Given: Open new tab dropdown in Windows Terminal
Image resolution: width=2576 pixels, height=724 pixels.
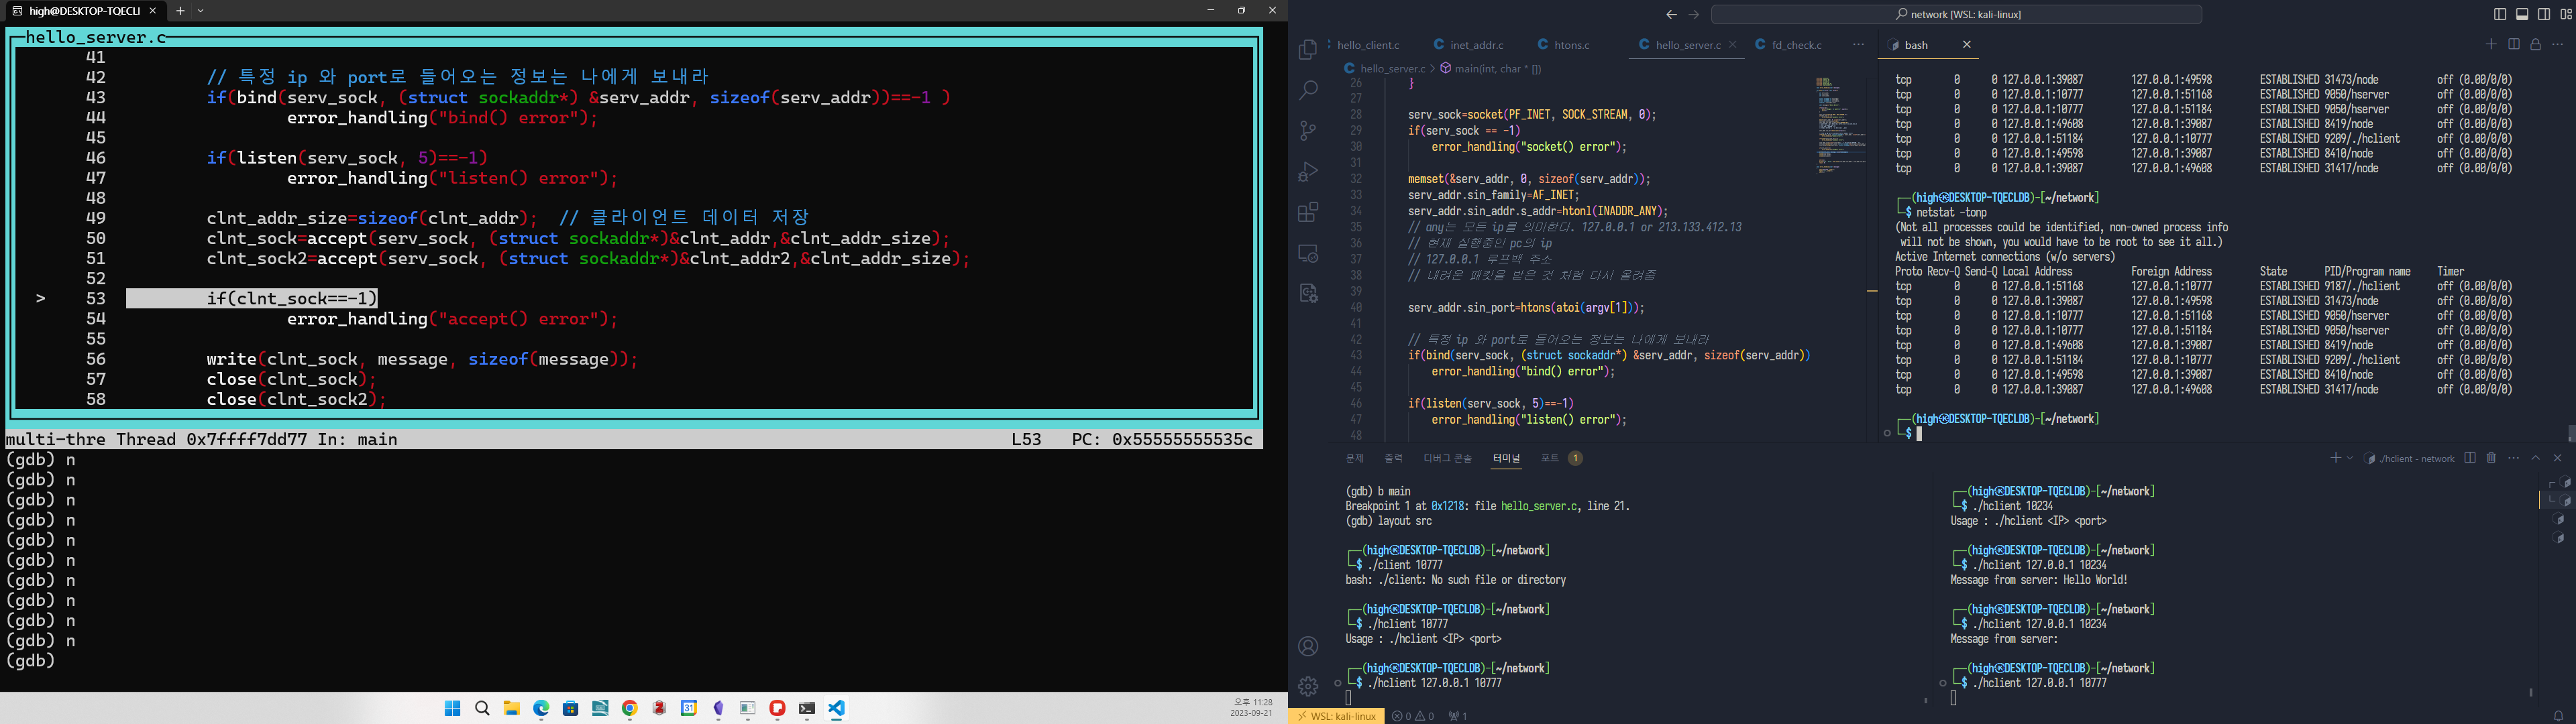Looking at the screenshot, I should click(x=201, y=11).
